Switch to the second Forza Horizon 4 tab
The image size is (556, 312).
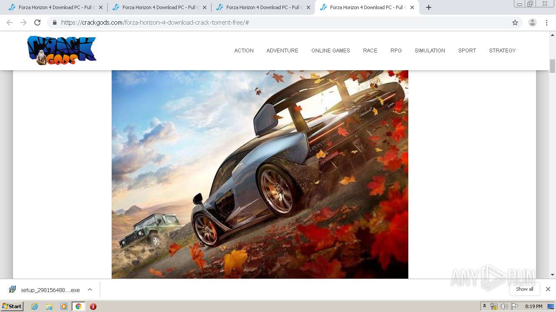[x=159, y=7]
